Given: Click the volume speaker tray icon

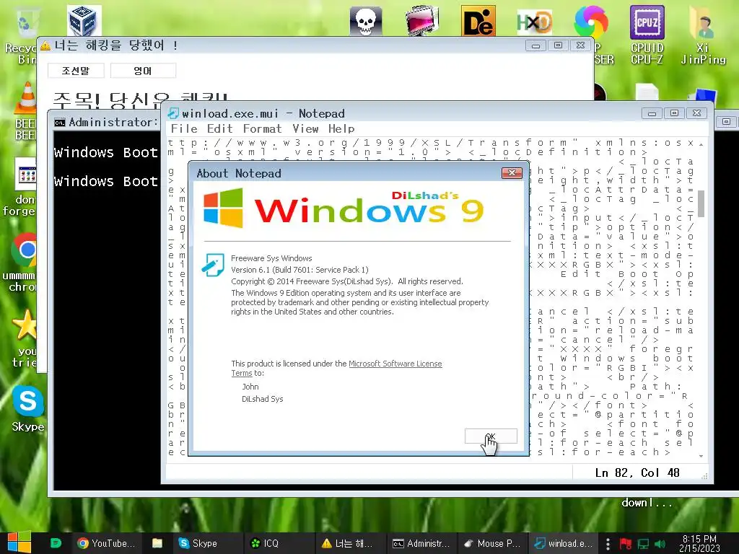Looking at the screenshot, I should (x=660, y=544).
